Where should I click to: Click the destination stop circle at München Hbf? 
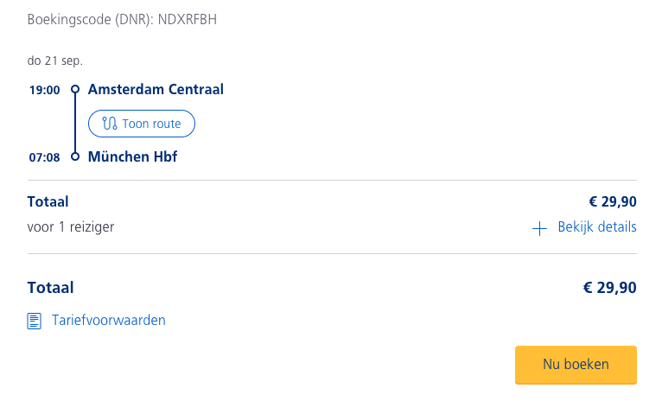coord(75,156)
